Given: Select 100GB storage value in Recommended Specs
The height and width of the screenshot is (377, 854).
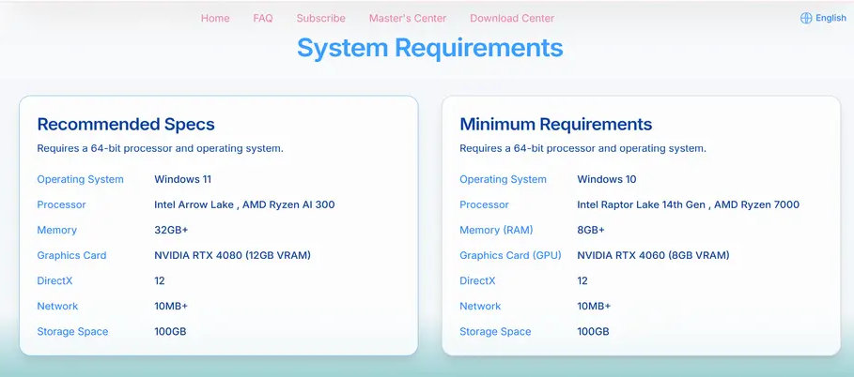Looking at the screenshot, I should [170, 331].
